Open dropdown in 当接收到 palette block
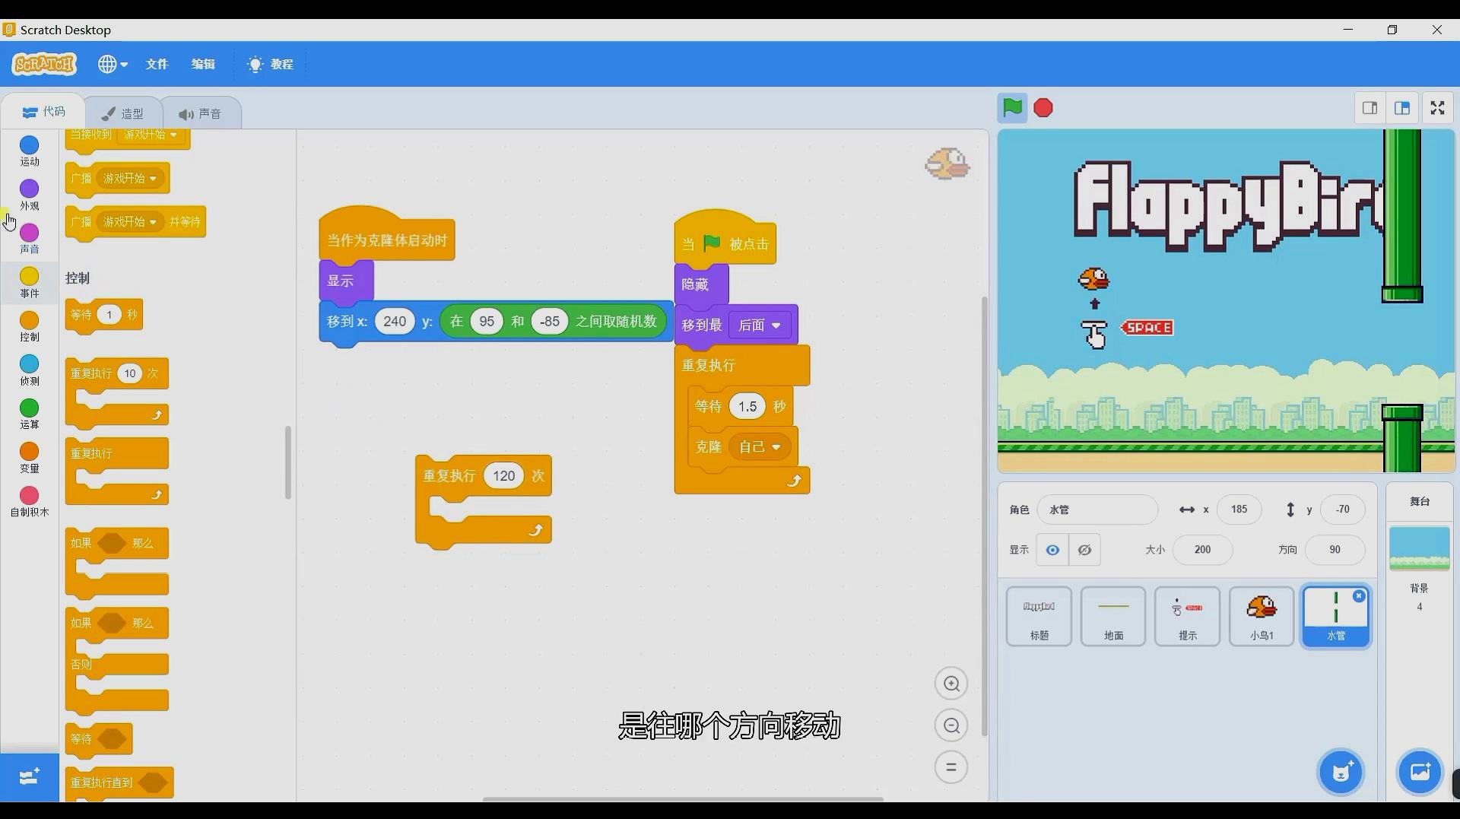The height and width of the screenshot is (819, 1460). click(x=151, y=135)
